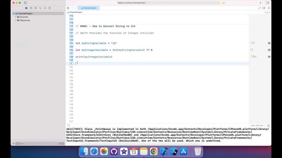Toggle recent files filter in navigator
This screenshot has height=158, width=282.
60,144
